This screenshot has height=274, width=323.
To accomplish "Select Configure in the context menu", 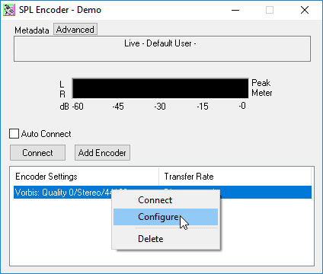I will coord(165,217).
